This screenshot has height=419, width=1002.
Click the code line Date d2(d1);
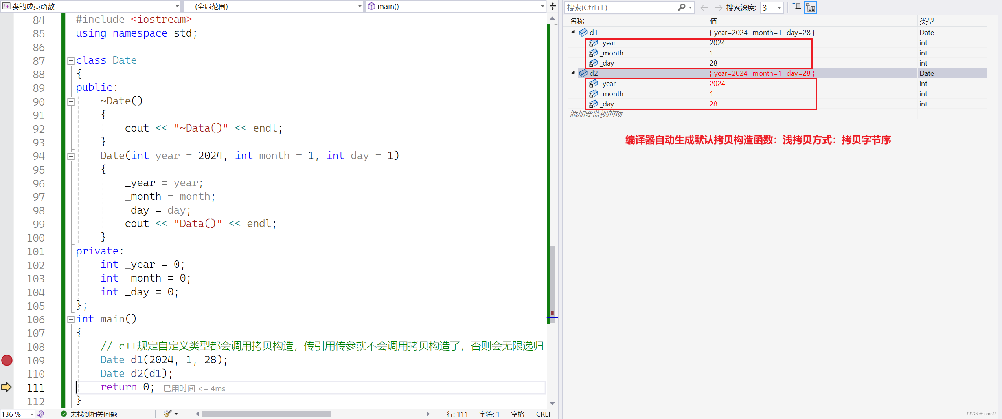tap(136, 373)
